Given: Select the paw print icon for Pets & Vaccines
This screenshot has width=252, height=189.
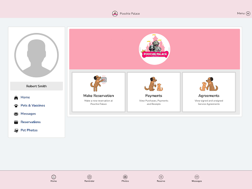Looking at the screenshot, I should tap(16, 106).
